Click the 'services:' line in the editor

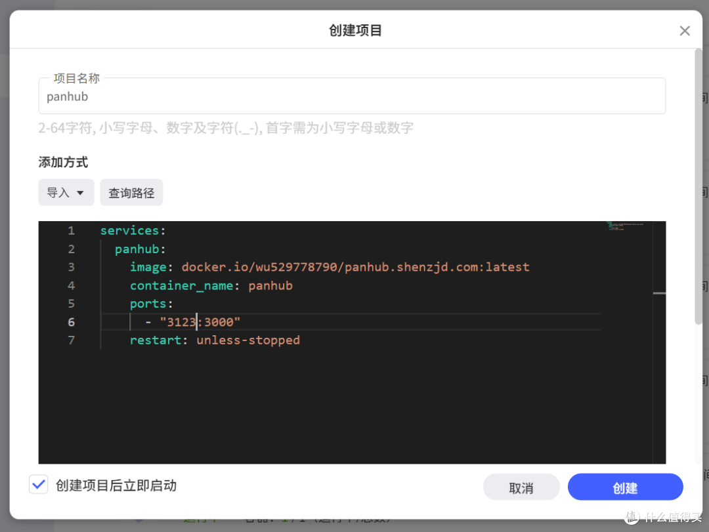(x=133, y=230)
